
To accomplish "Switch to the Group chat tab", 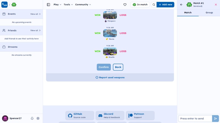I will (x=209, y=13).
